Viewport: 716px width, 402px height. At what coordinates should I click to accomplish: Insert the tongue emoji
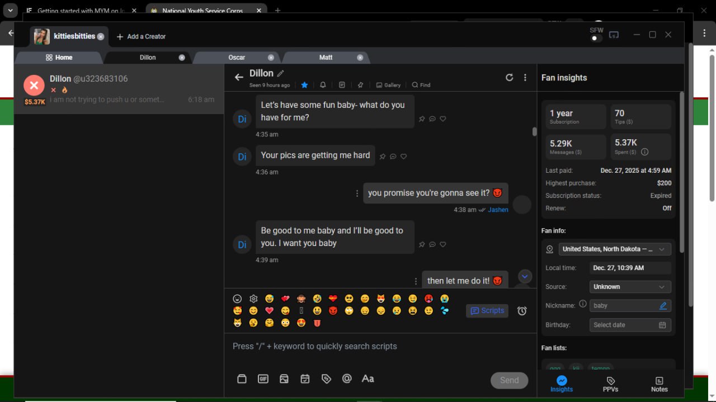point(317,323)
